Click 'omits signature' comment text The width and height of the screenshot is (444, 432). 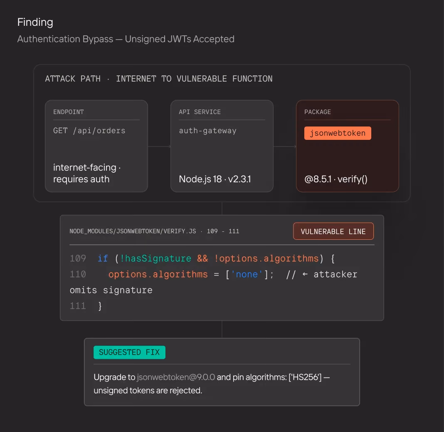click(111, 290)
